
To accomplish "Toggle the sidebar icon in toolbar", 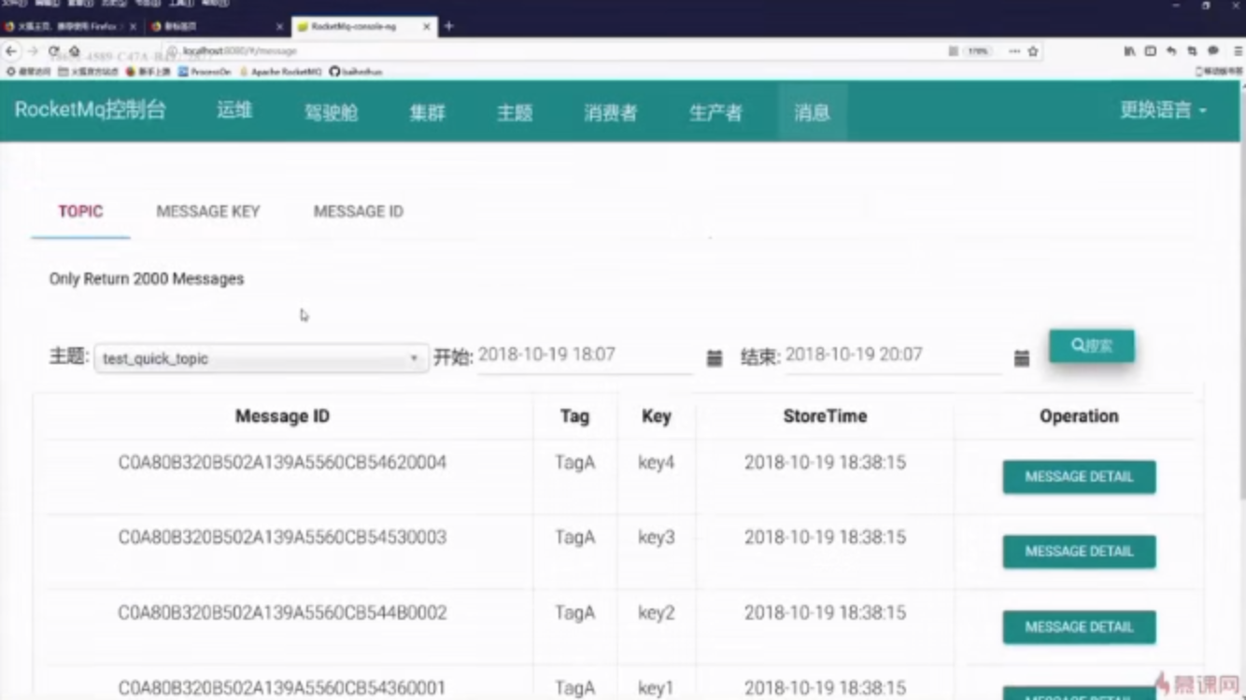I will (1151, 51).
